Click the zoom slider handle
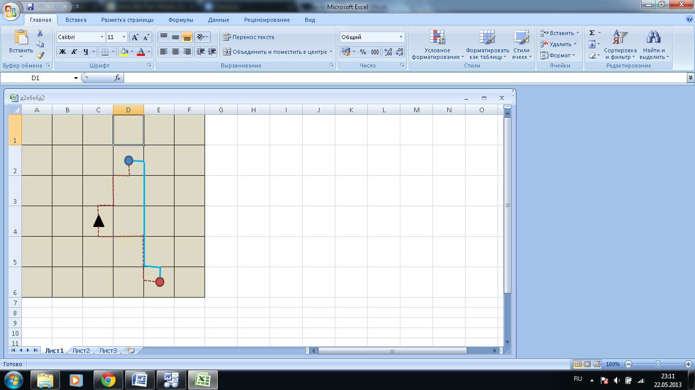This screenshot has width=695, height=390. (x=658, y=364)
